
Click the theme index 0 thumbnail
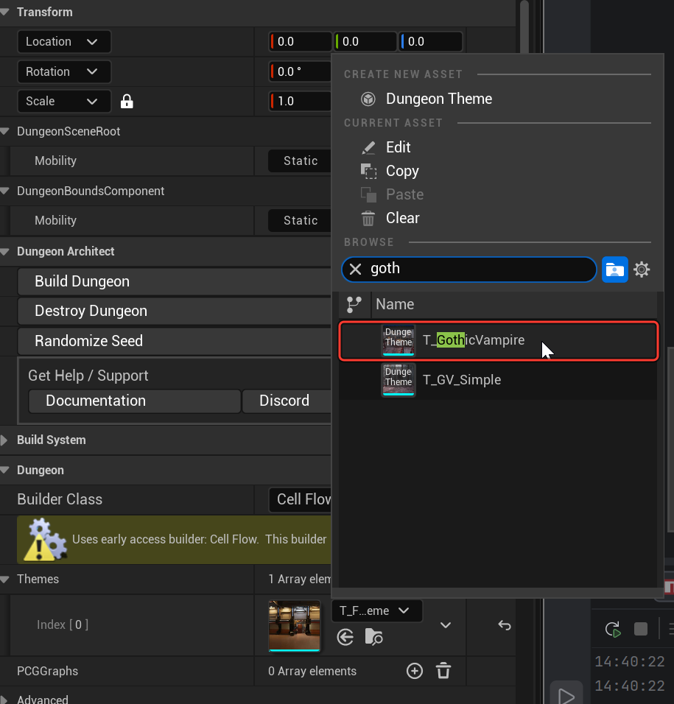tap(295, 626)
